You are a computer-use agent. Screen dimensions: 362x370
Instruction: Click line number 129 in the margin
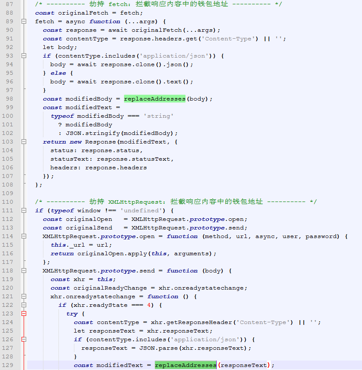pos(8,365)
